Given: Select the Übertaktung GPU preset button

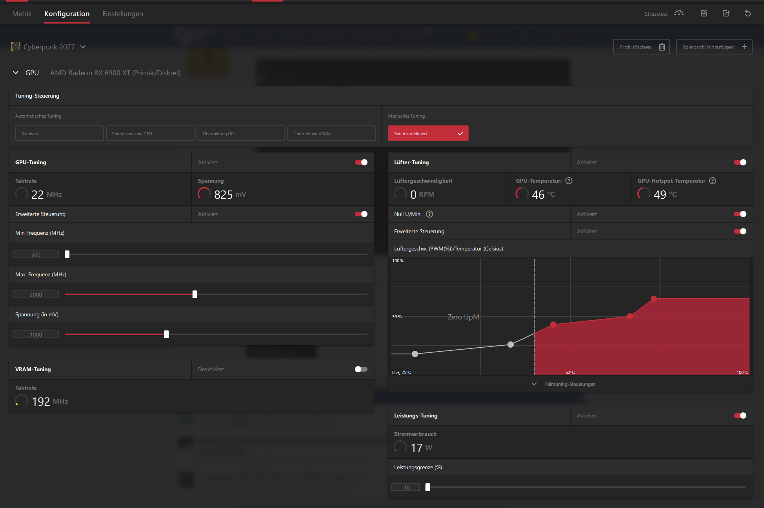Looking at the screenshot, I should point(240,134).
